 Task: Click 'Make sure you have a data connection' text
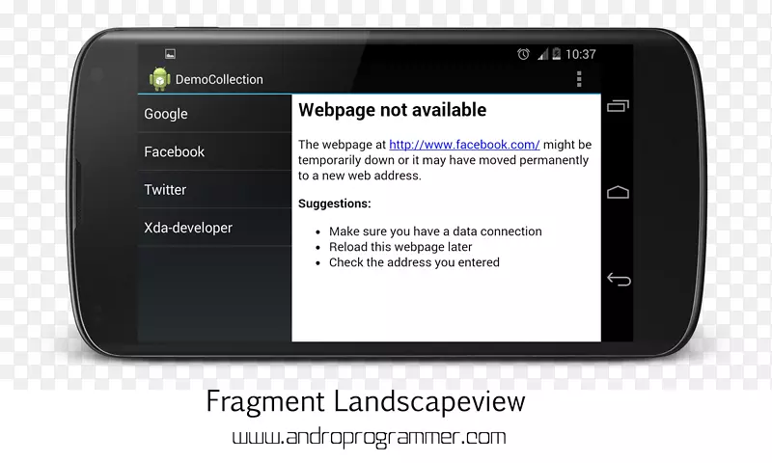(435, 231)
